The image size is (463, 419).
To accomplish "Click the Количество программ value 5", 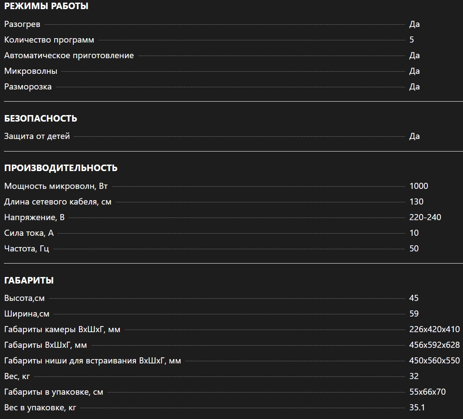I will 412,40.
